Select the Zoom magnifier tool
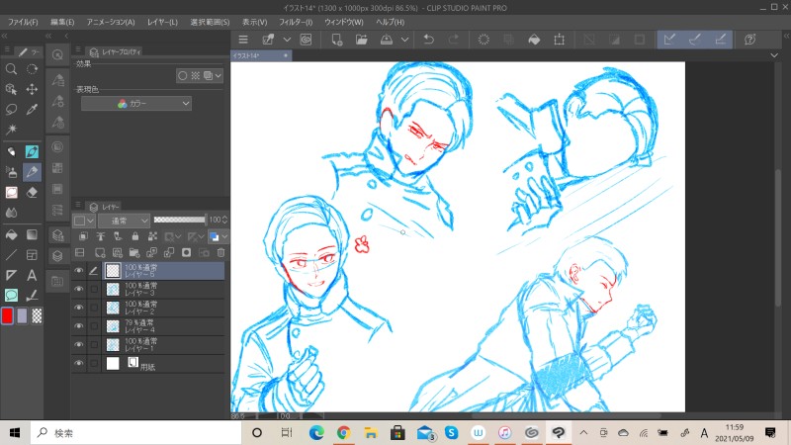 [11, 69]
